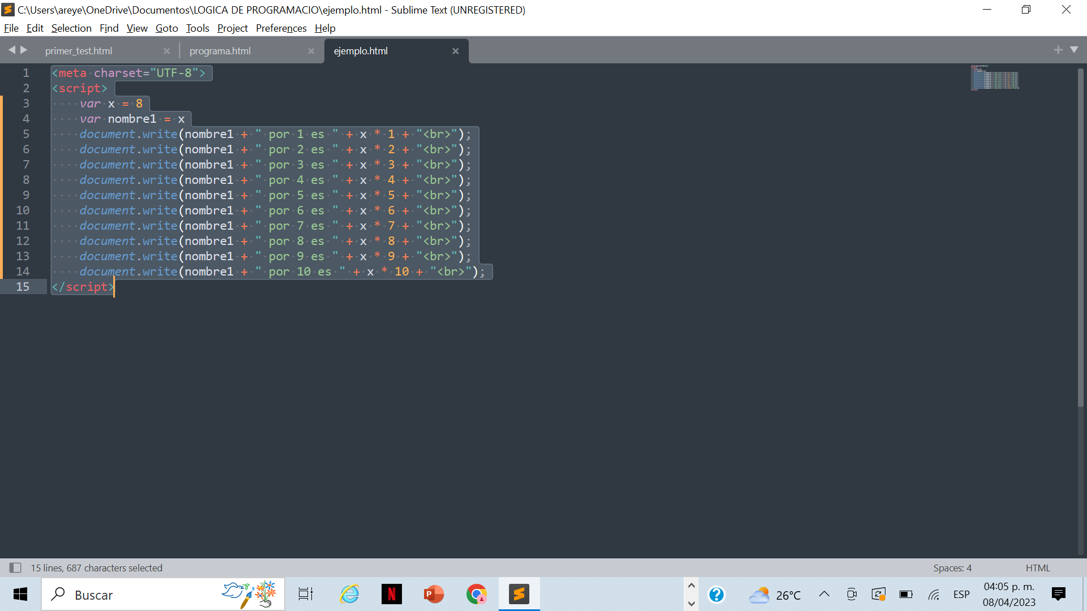Switch to the programa.html tab
Screen dimensions: 1087x611
point(220,51)
